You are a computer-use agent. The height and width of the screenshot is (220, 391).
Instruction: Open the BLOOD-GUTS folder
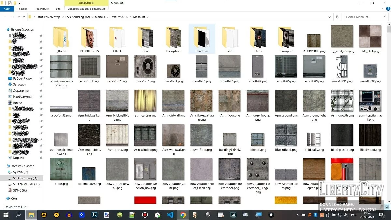coord(89,38)
